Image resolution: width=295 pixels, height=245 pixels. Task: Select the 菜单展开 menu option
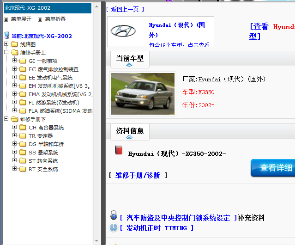21,19
